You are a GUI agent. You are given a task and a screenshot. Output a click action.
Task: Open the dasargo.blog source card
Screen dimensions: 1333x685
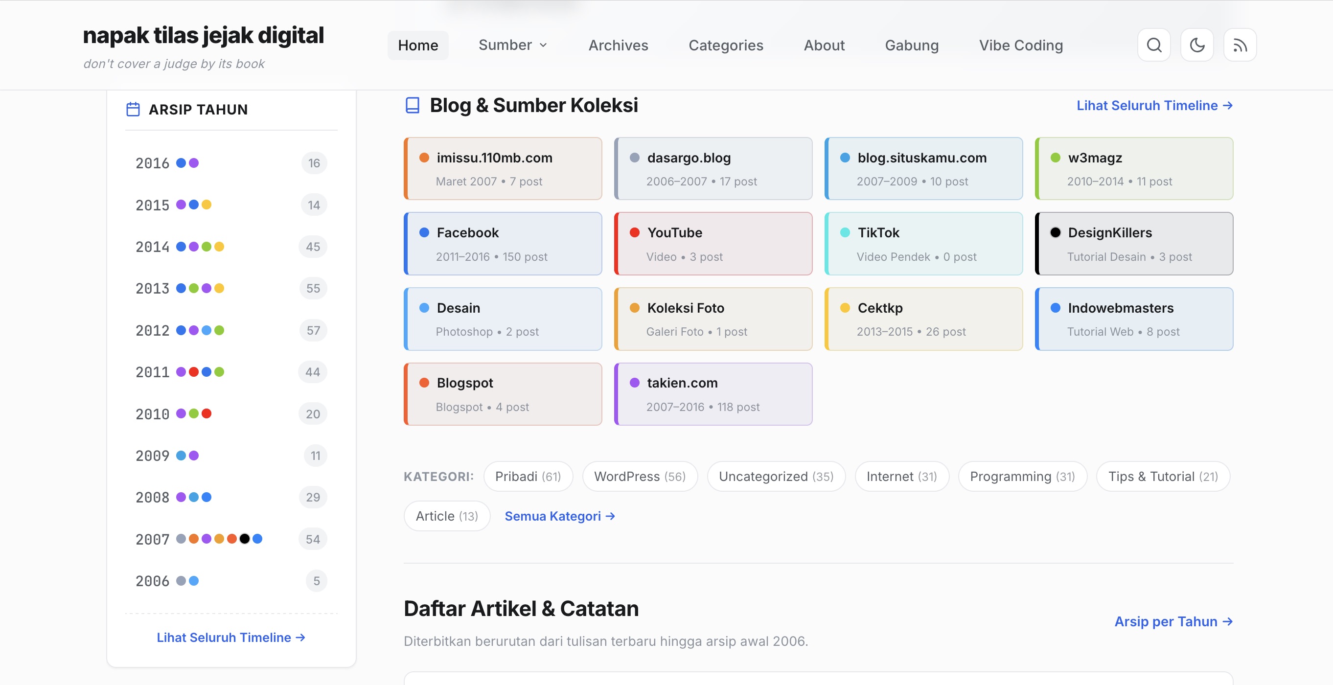click(713, 169)
